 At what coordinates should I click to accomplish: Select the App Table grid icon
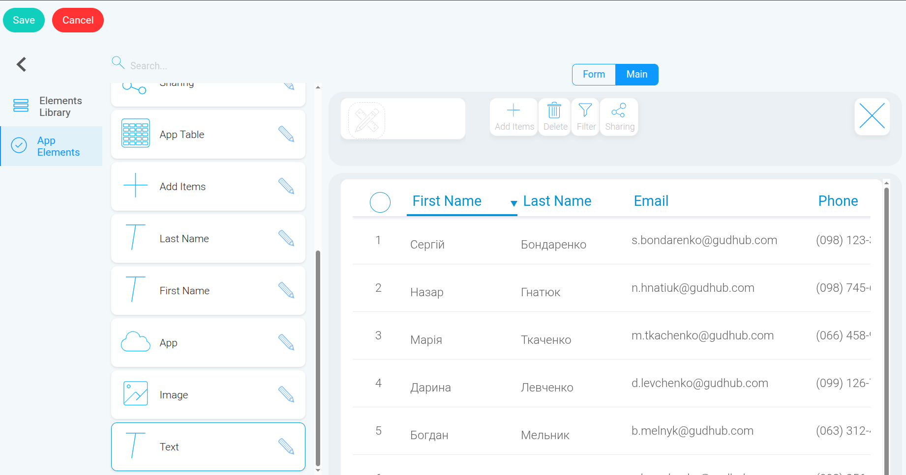136,133
